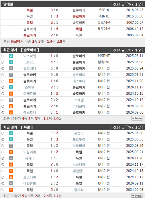Select the 2025.06.05 date cell
The width and height of the screenshot is (145, 198).
(x=135, y=139)
